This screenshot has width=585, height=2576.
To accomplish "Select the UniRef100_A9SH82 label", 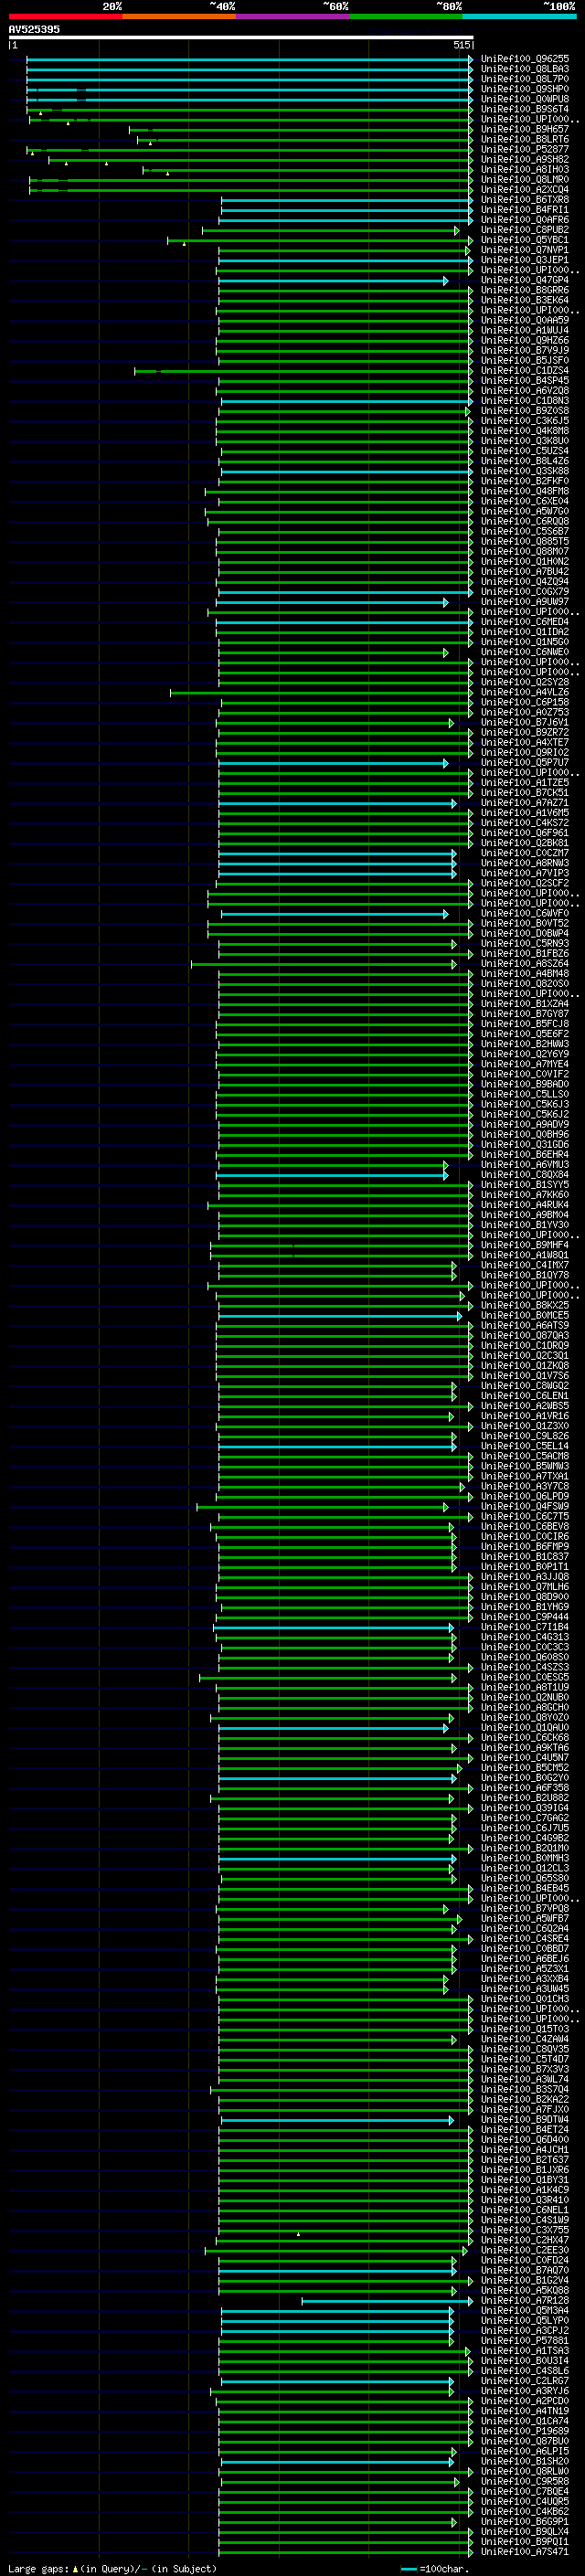I will coord(525,159).
